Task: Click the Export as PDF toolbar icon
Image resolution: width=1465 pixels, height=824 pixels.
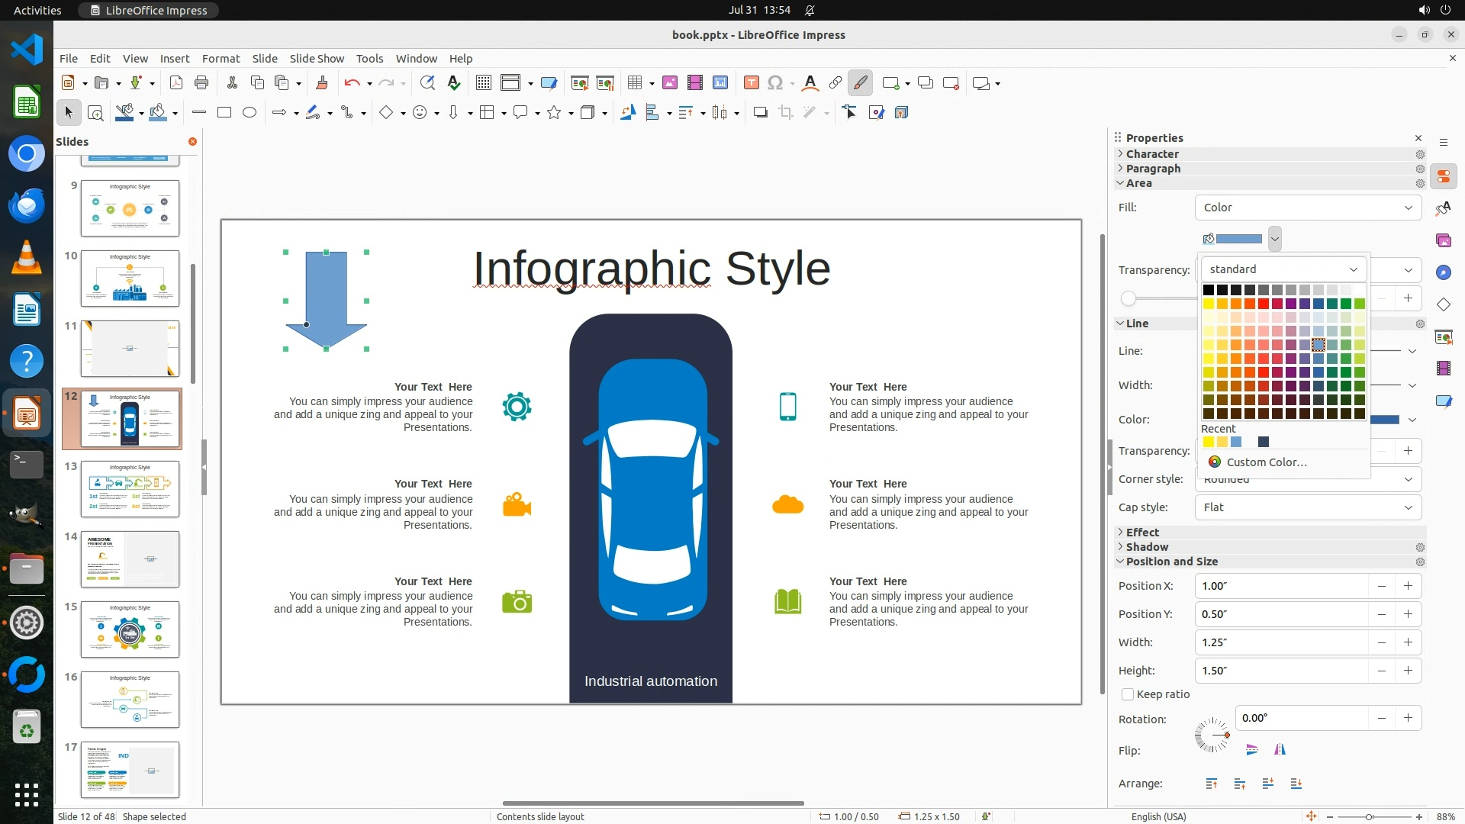Action: tap(176, 83)
